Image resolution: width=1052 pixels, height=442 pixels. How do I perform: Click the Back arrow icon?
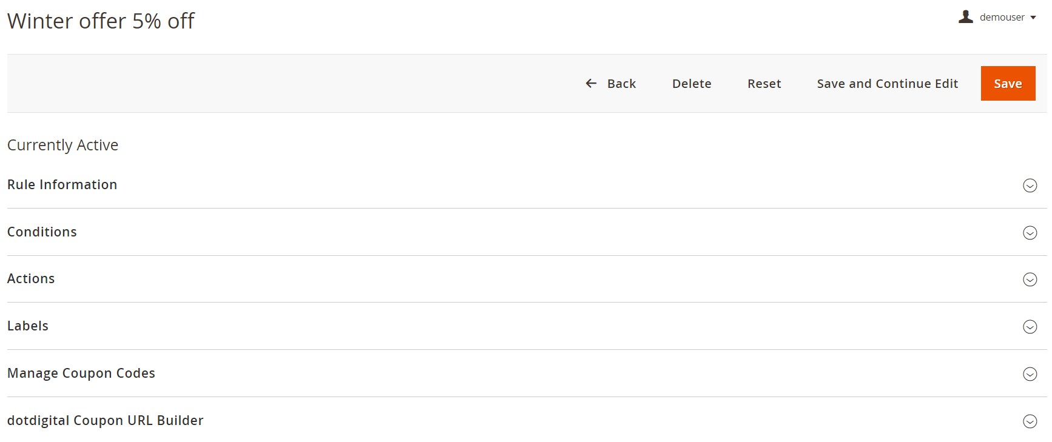591,84
